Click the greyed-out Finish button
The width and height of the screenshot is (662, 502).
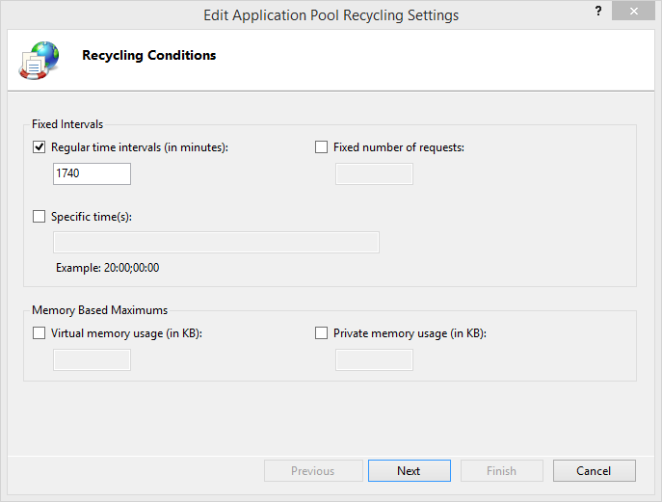501,471
